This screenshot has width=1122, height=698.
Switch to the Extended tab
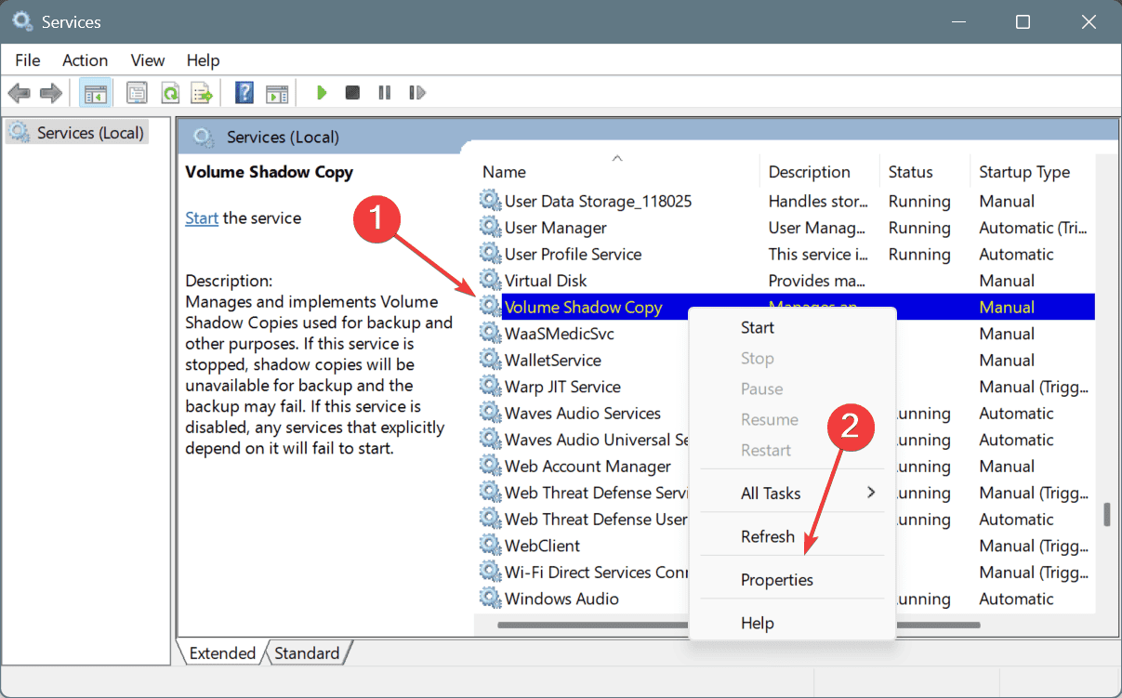pos(222,653)
